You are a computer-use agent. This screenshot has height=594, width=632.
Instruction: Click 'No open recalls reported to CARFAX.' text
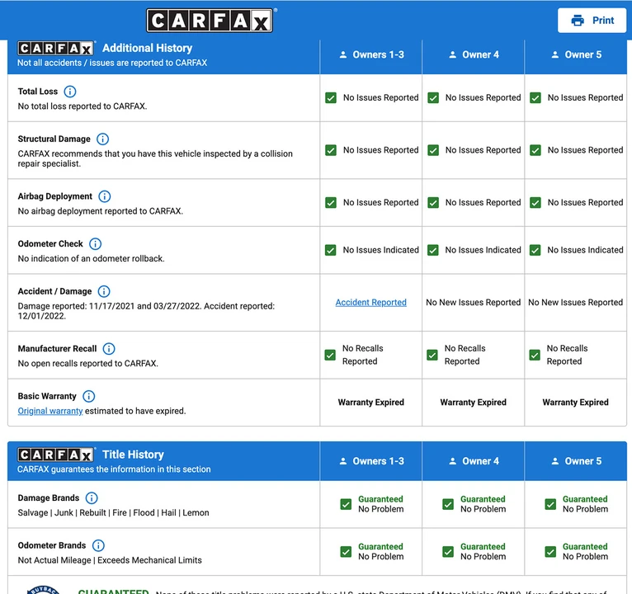click(x=87, y=364)
